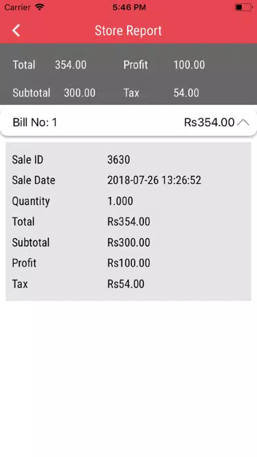Tap the back arrow icon
This screenshot has width=257, height=457.
point(16,31)
